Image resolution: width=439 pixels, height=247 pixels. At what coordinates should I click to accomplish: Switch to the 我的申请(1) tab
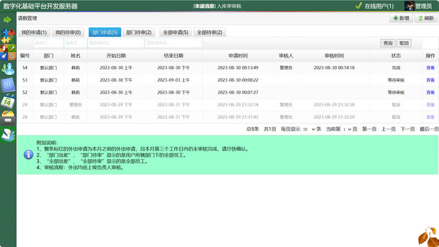(34, 32)
